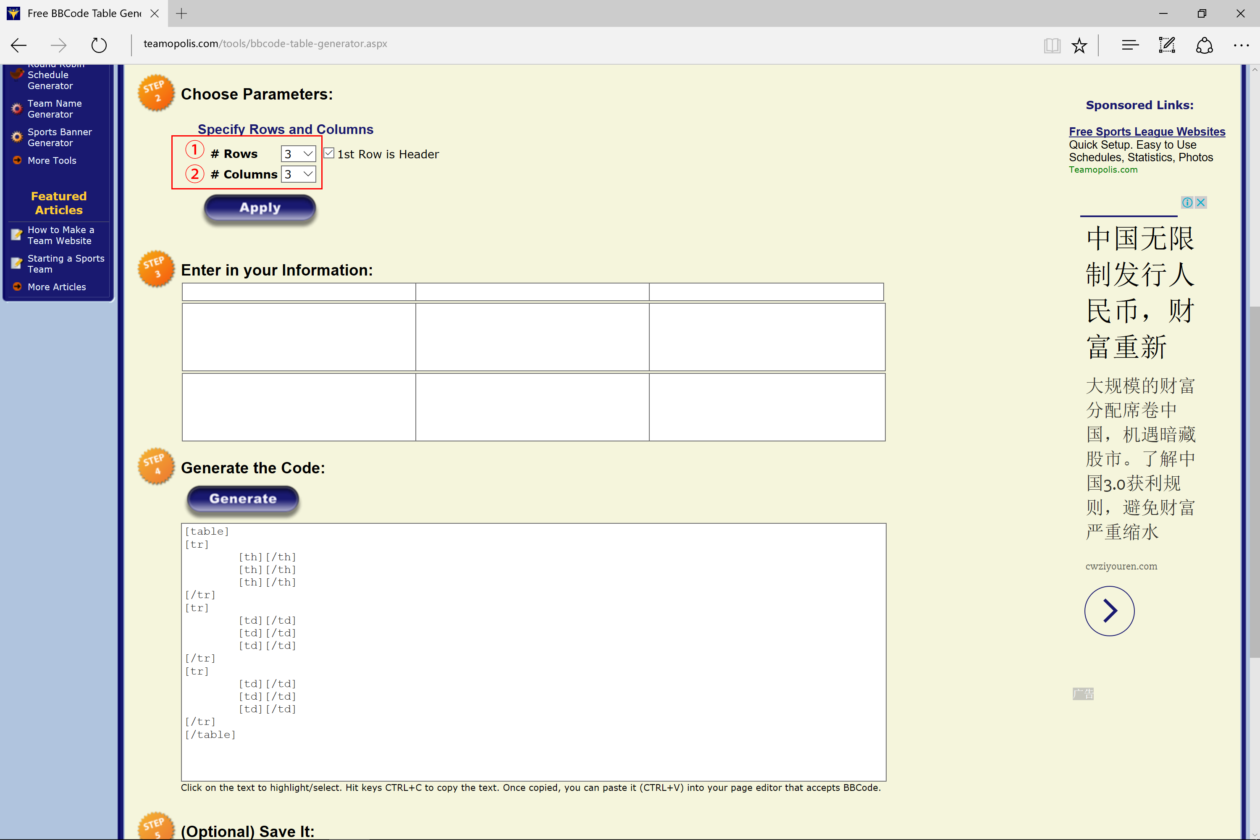This screenshot has width=1260, height=840.
Task: Open the Hub lines icon
Action: tap(1130, 45)
